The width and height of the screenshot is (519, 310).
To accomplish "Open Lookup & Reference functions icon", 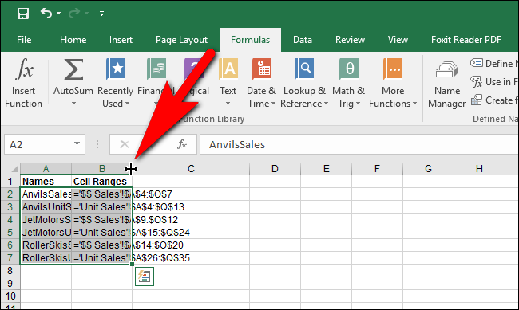I will coord(304,69).
